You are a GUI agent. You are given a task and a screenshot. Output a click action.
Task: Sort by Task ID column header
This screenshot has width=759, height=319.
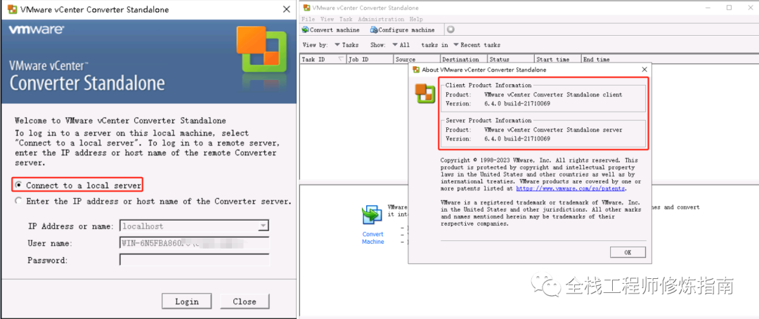coord(323,60)
